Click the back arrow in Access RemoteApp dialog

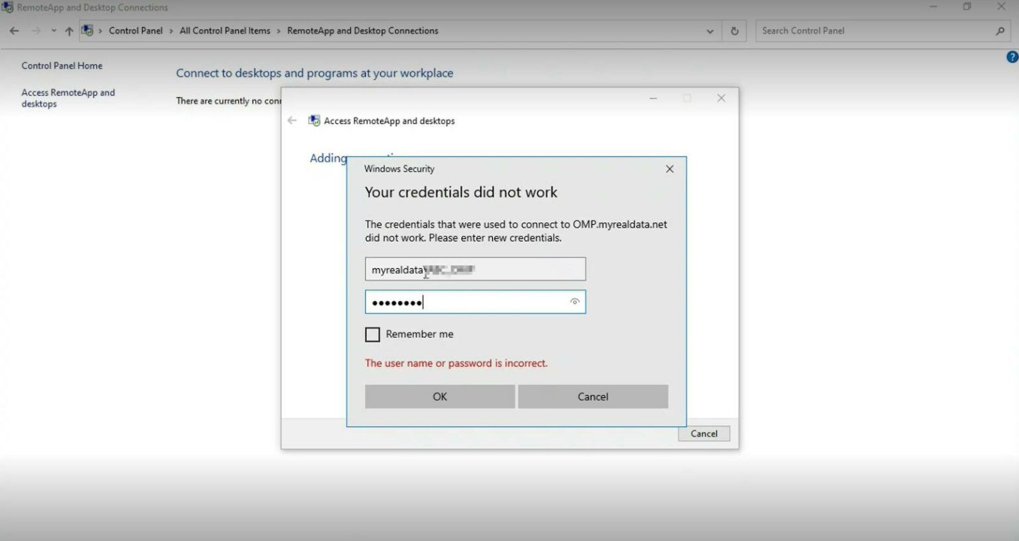point(292,120)
